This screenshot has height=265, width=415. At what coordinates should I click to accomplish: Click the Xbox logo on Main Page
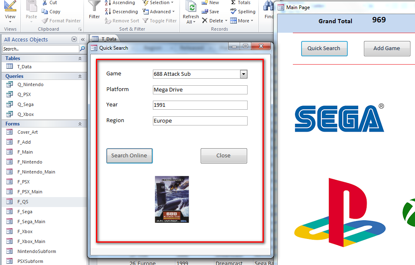(409, 212)
